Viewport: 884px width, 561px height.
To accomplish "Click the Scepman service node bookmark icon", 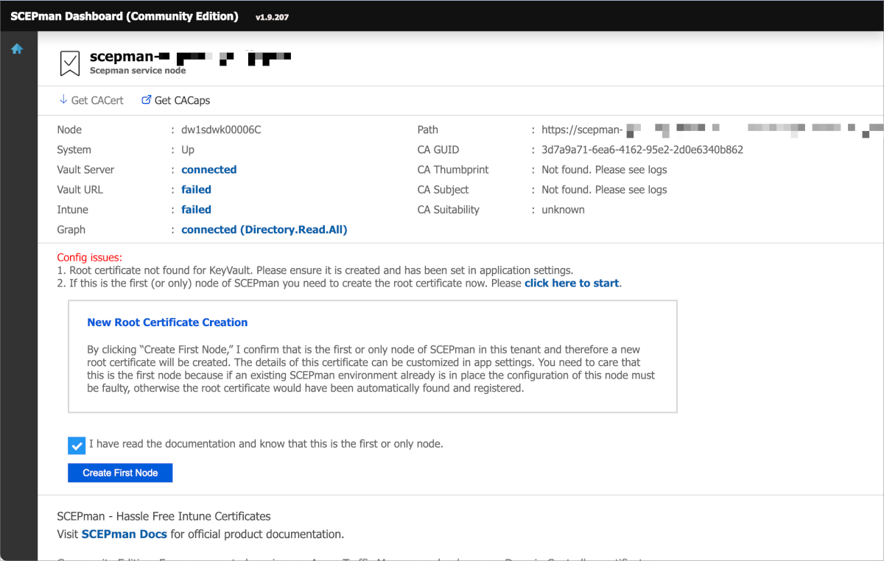I will 70,64.
